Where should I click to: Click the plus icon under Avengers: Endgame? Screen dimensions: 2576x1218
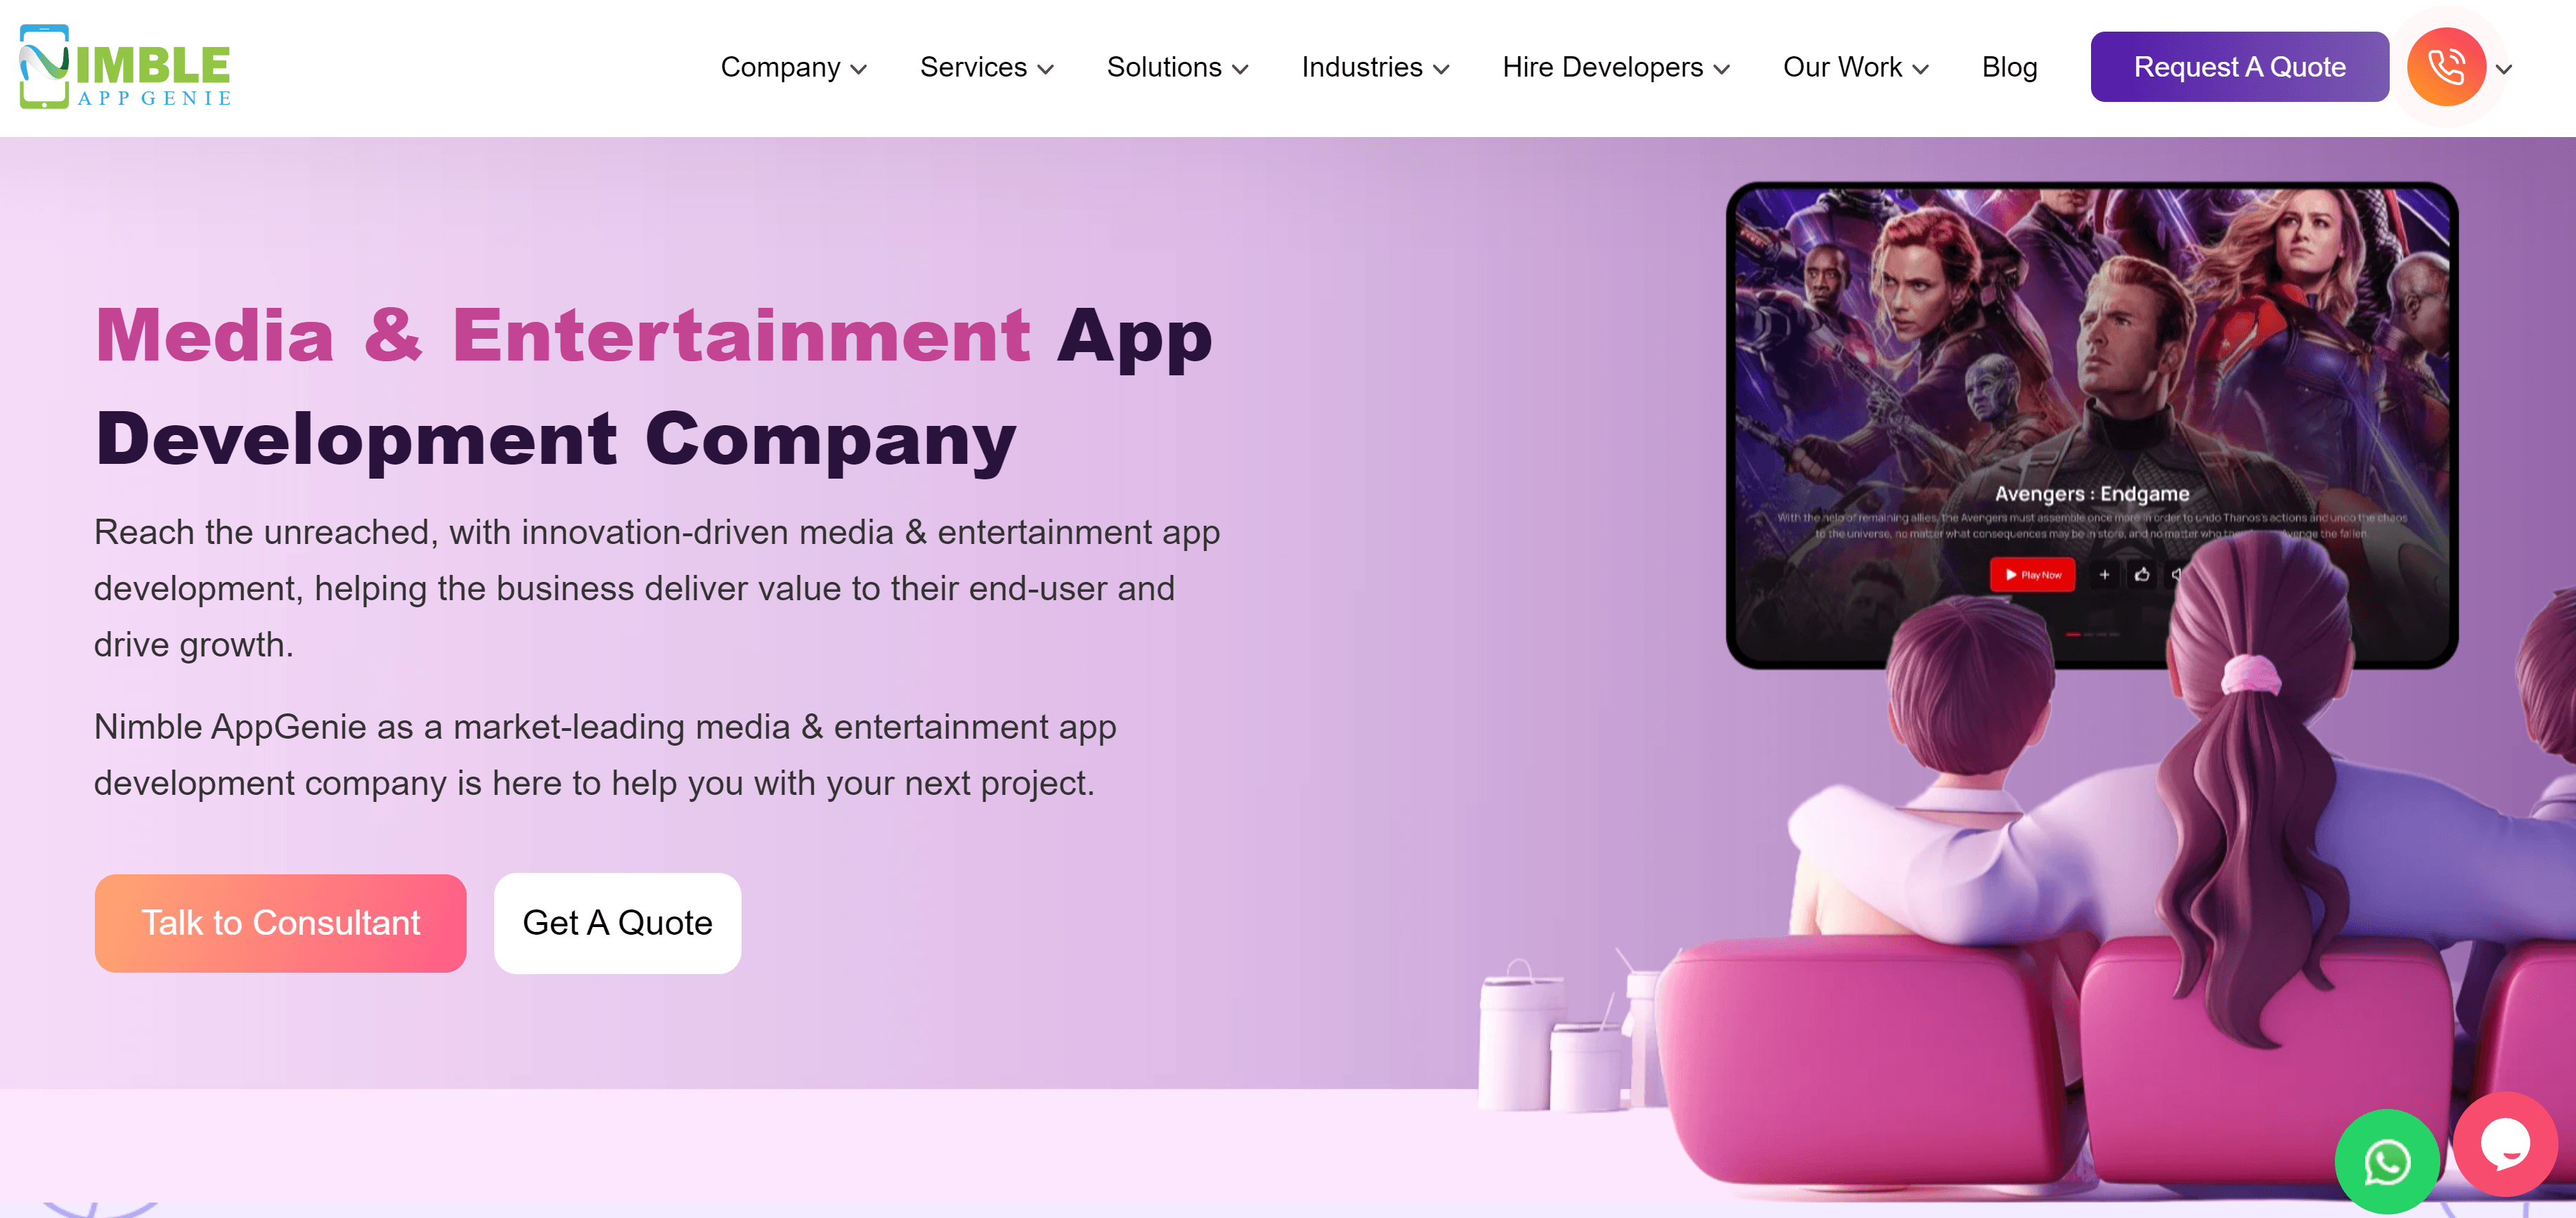[2104, 575]
